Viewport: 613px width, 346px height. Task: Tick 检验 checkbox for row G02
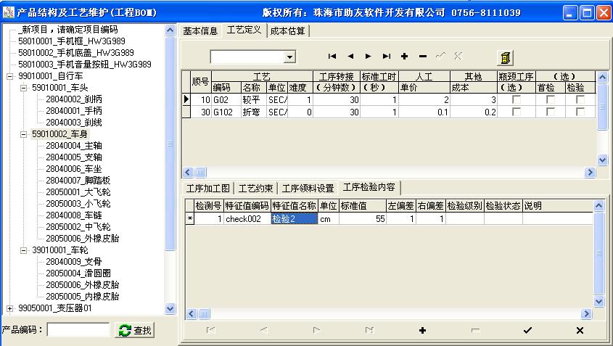[x=580, y=99]
